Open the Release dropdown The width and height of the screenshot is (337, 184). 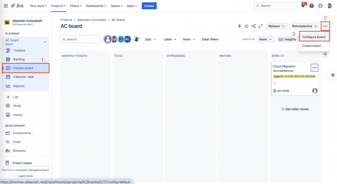point(276,26)
